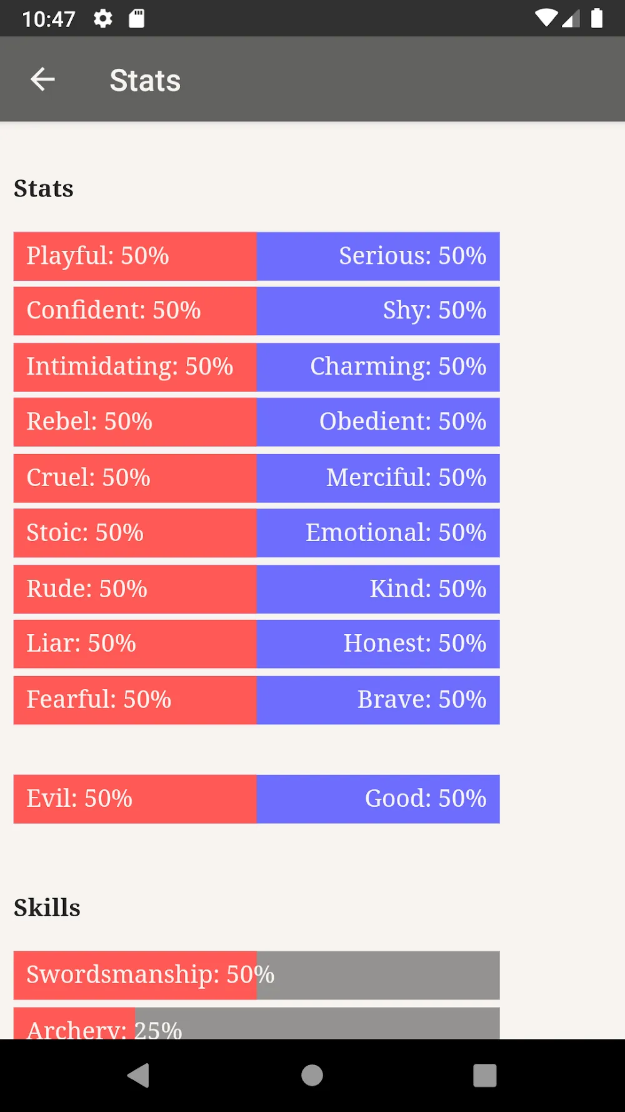Tap the Confident 50% stat bar

pyautogui.click(x=135, y=311)
